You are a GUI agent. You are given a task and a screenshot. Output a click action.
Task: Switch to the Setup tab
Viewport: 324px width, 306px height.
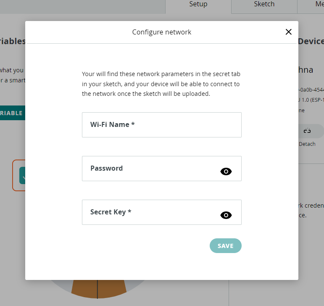pos(198,5)
